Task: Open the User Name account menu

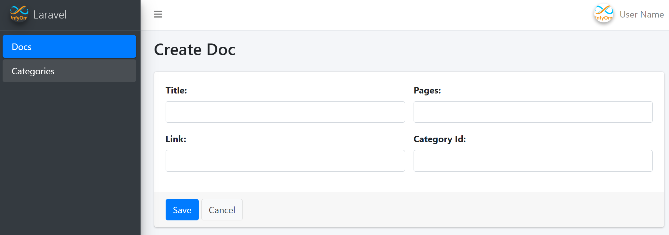Action: (641, 15)
